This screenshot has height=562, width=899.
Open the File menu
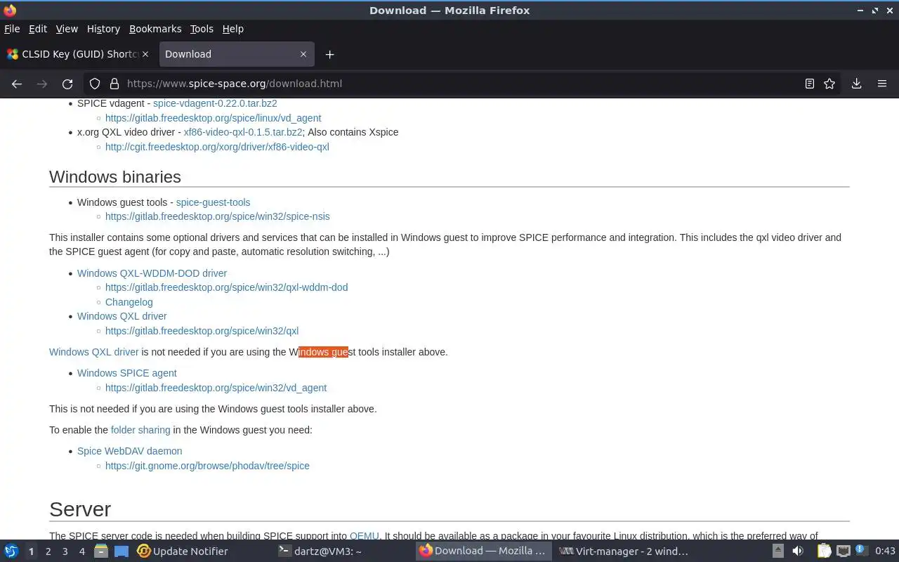click(x=12, y=29)
